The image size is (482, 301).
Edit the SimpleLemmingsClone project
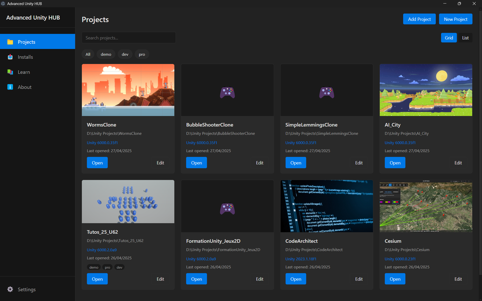[359, 163]
